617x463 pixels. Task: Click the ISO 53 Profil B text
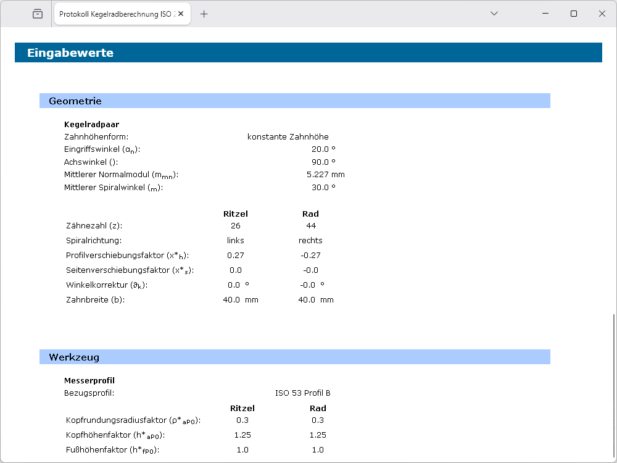coord(302,393)
